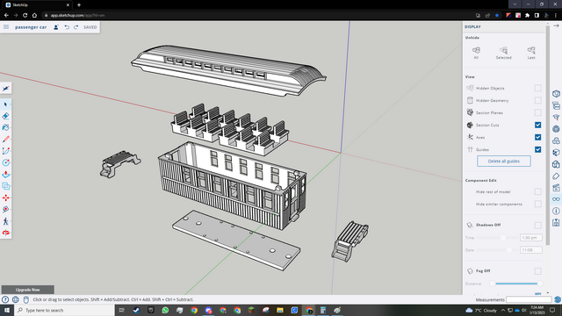Click the passenger car file name
This screenshot has width=562, height=316.
(x=31, y=27)
